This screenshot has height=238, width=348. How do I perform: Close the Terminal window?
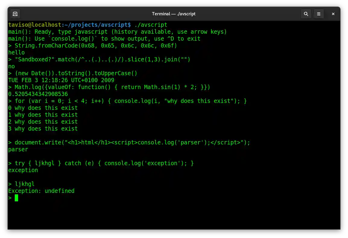(333, 14)
